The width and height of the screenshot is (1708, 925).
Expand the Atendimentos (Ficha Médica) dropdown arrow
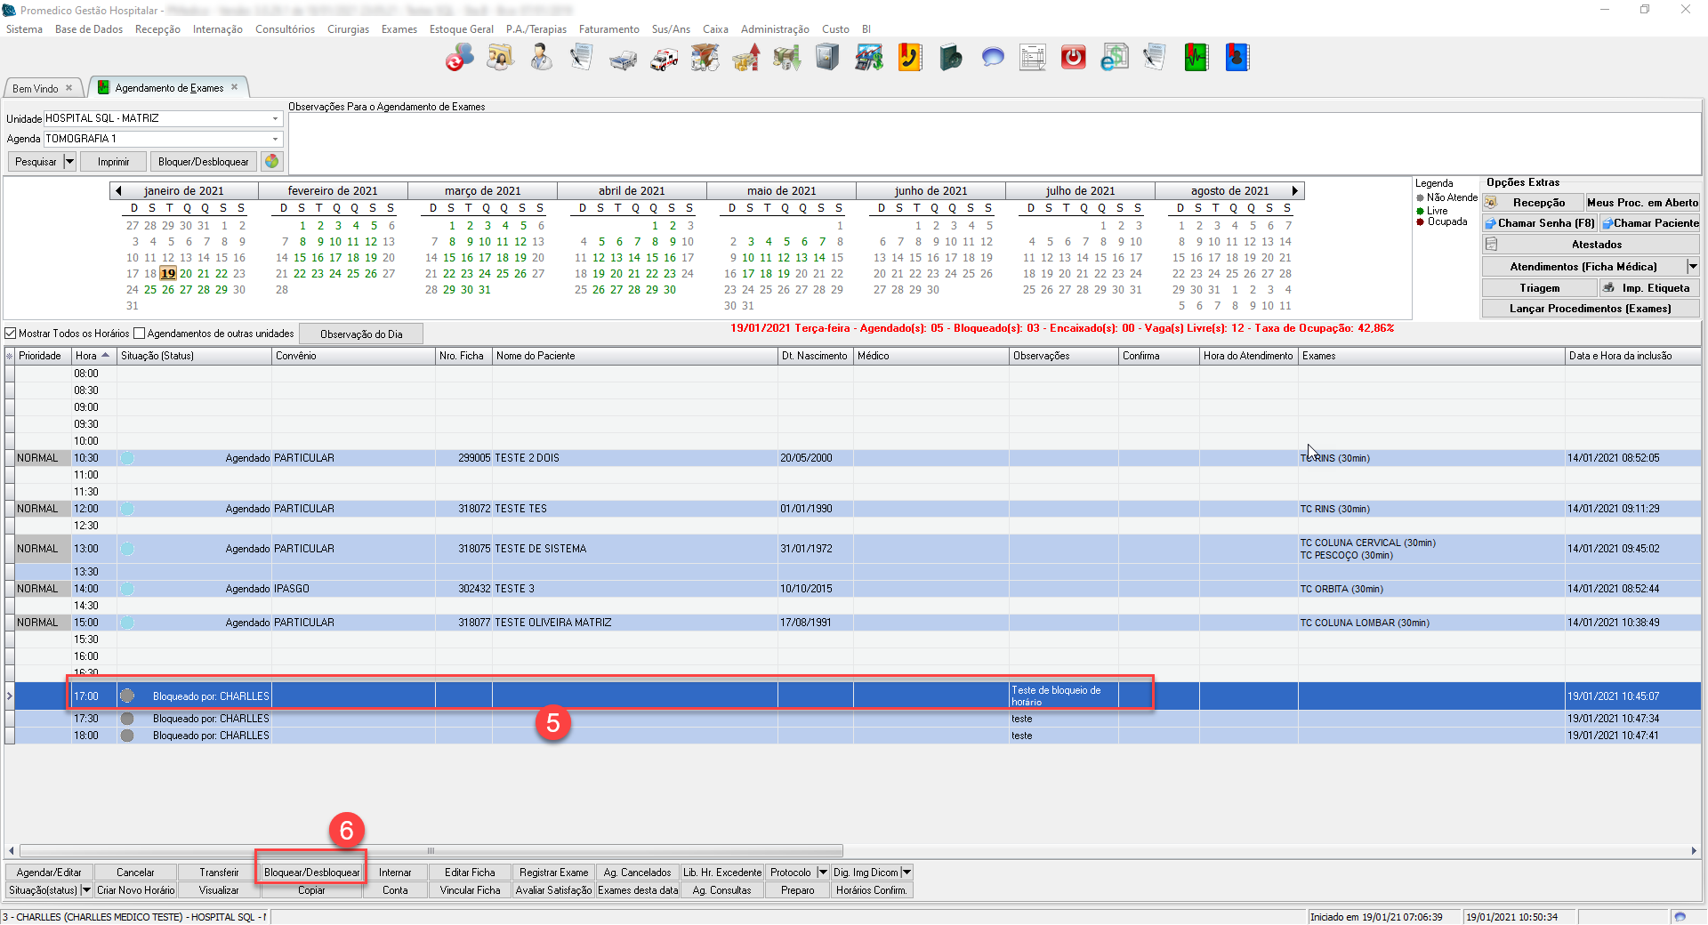point(1692,267)
